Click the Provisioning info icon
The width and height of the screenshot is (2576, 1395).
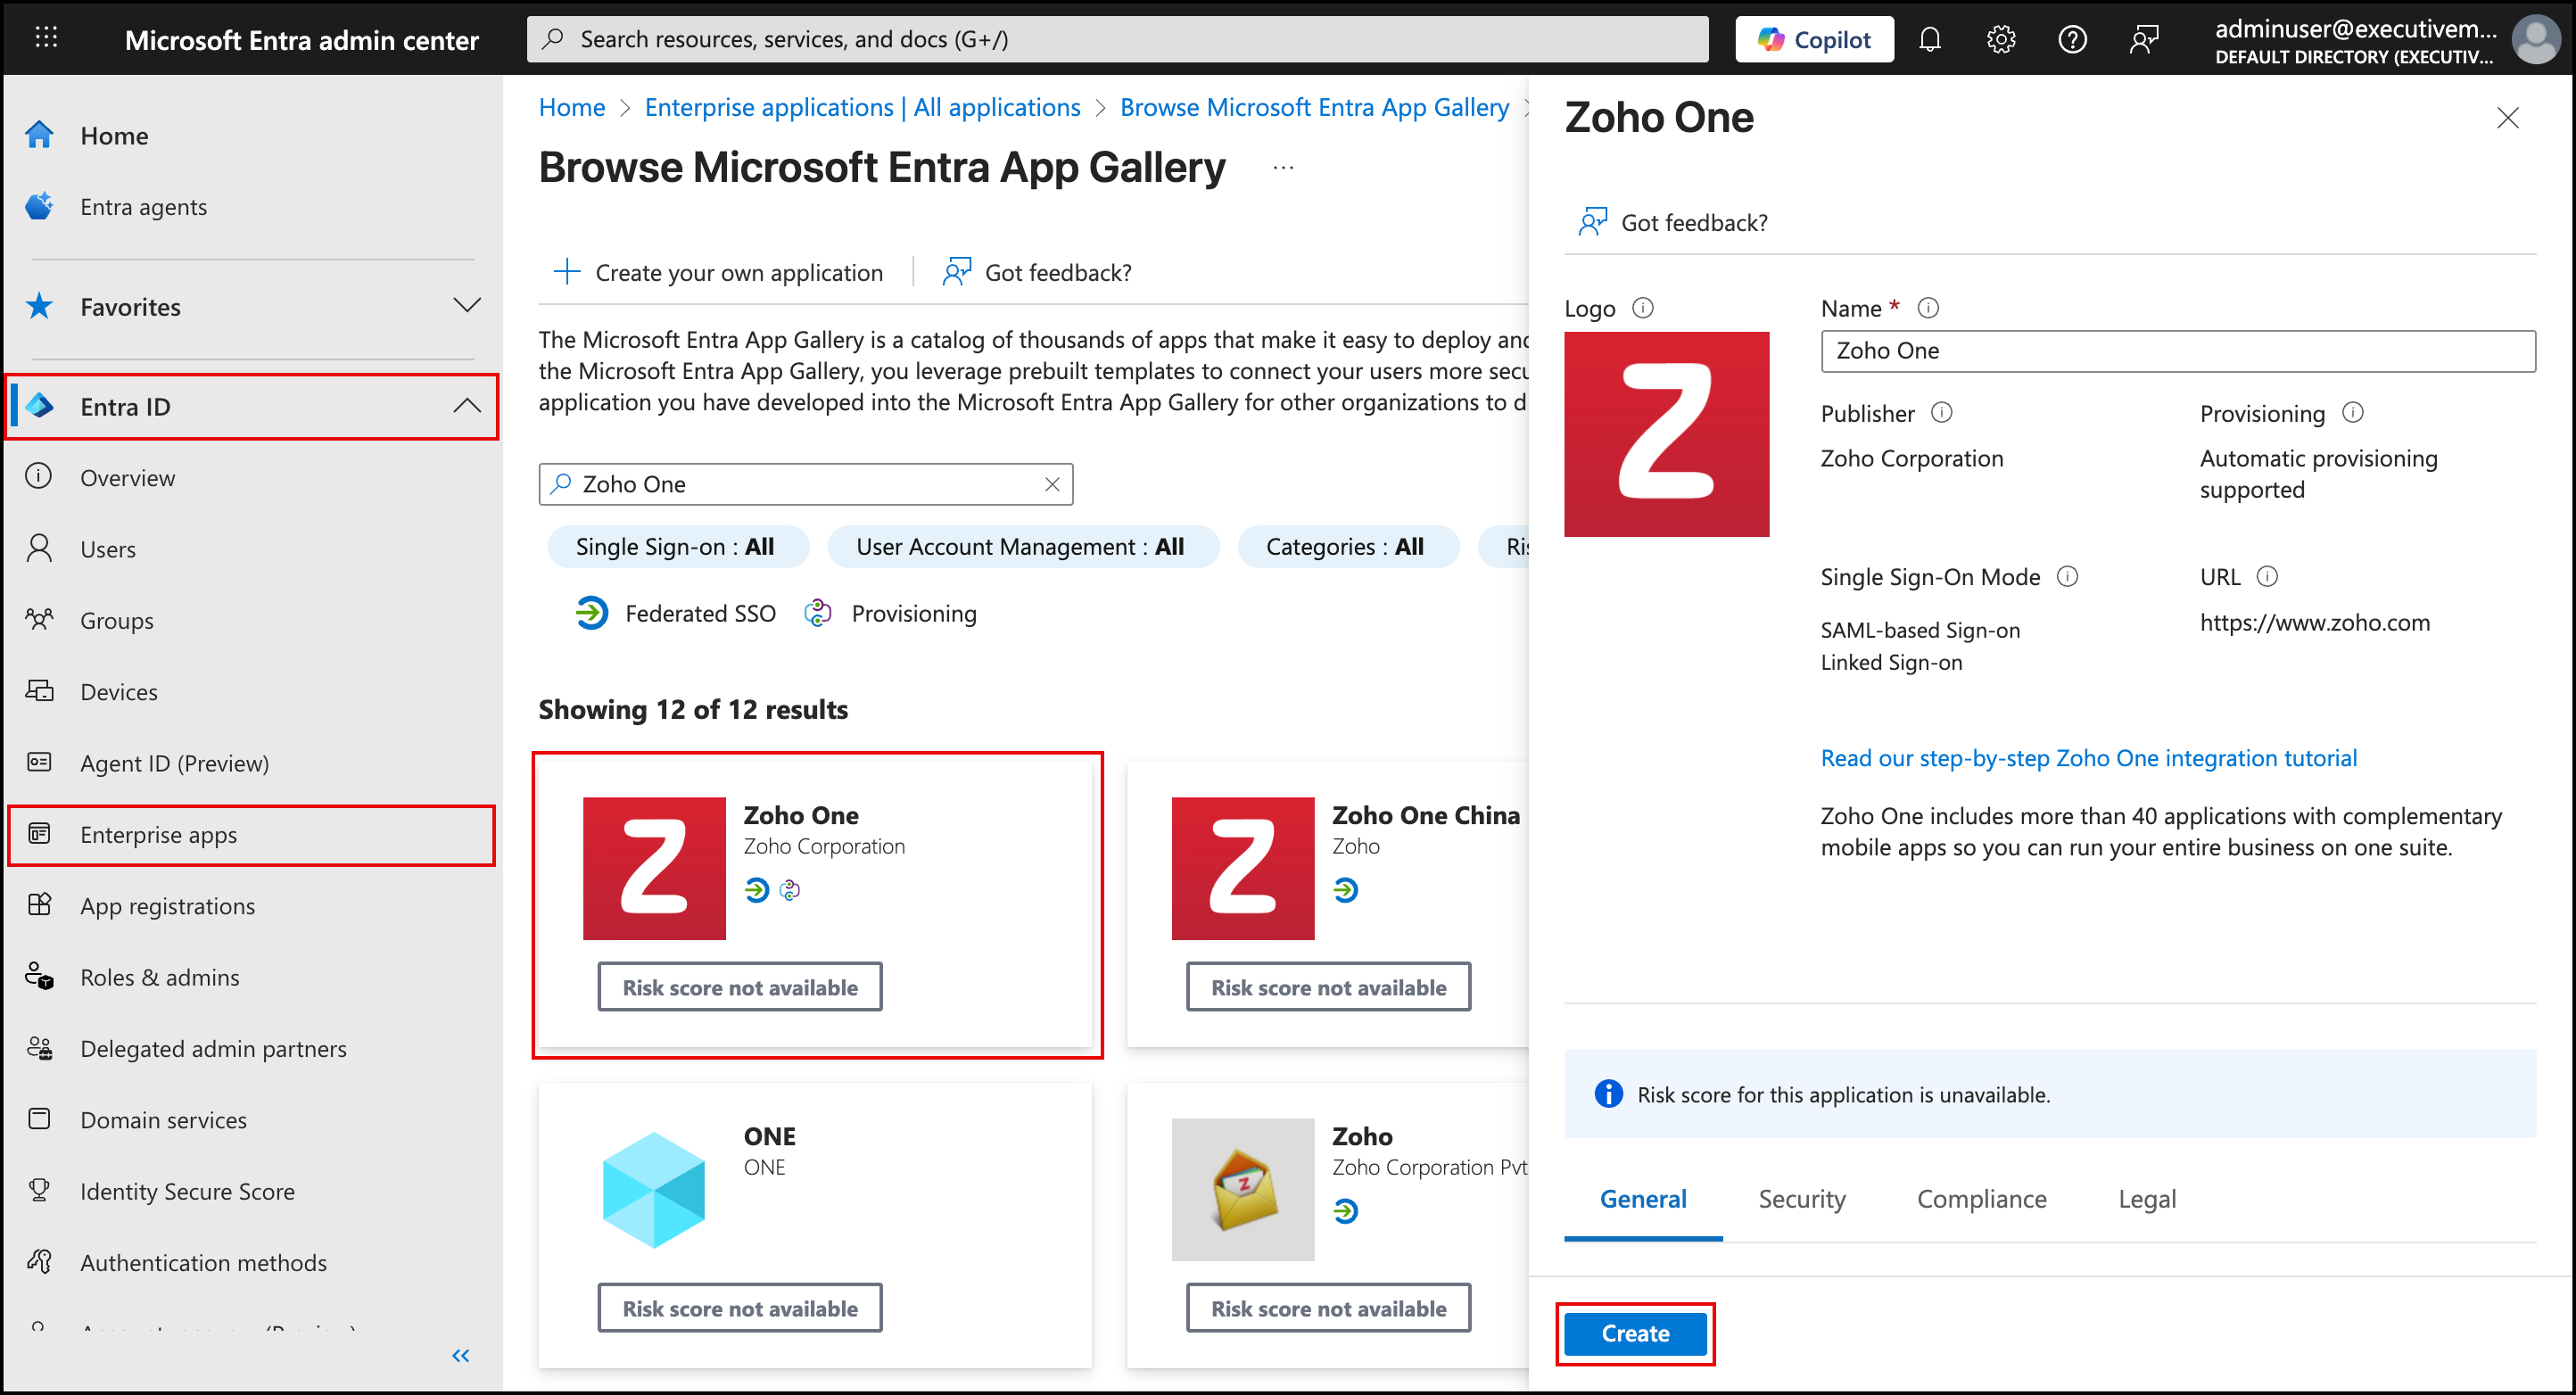click(2353, 413)
